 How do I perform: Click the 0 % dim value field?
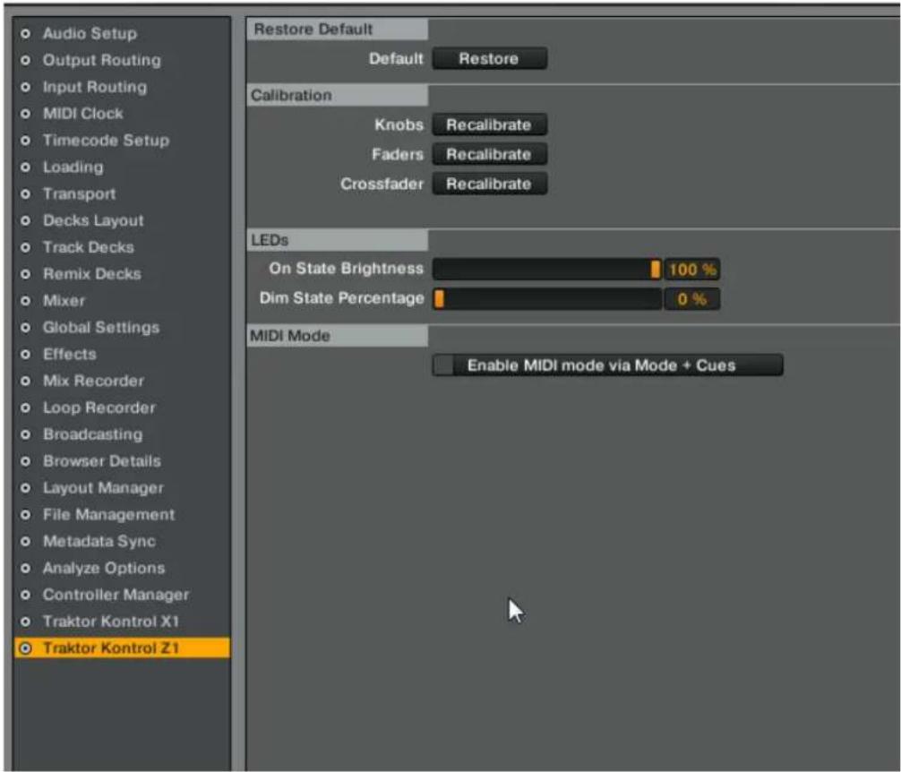coord(691,299)
